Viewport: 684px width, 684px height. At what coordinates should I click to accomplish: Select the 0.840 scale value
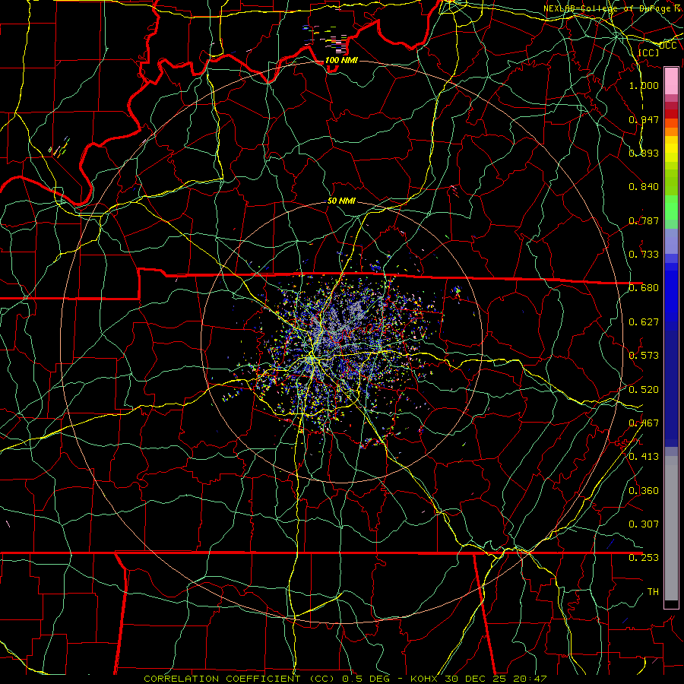click(644, 186)
